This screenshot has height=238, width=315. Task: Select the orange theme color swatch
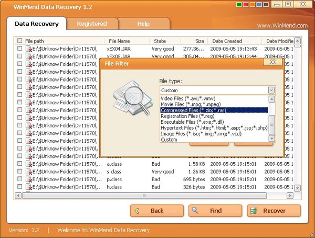tap(253, 5)
